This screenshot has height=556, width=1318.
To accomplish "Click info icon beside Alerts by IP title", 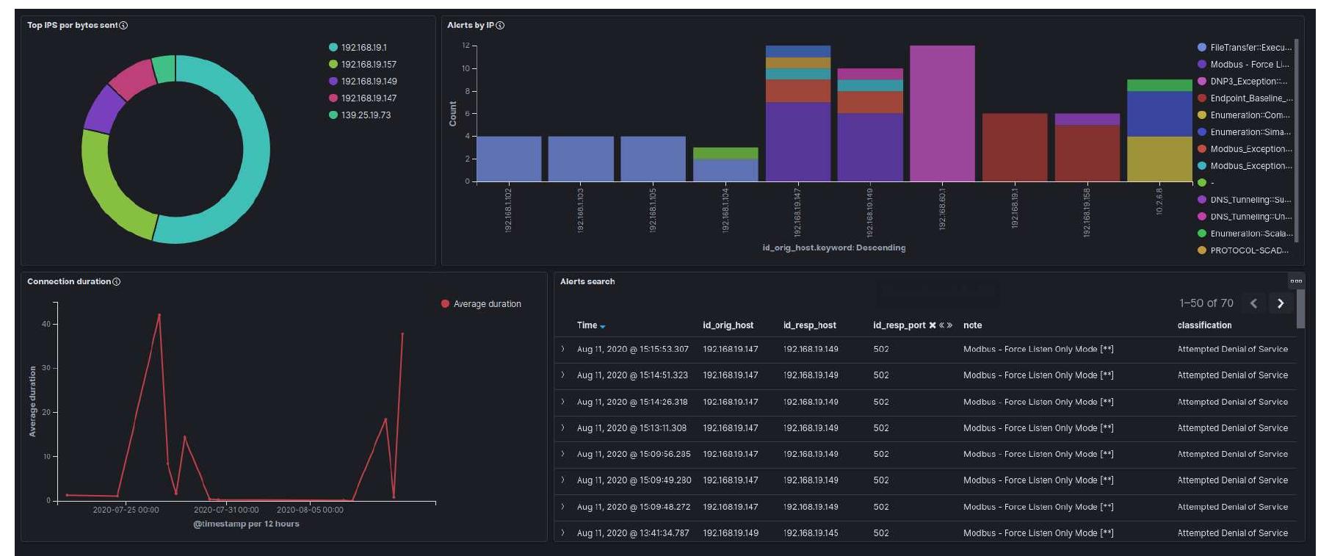I will 500,25.
